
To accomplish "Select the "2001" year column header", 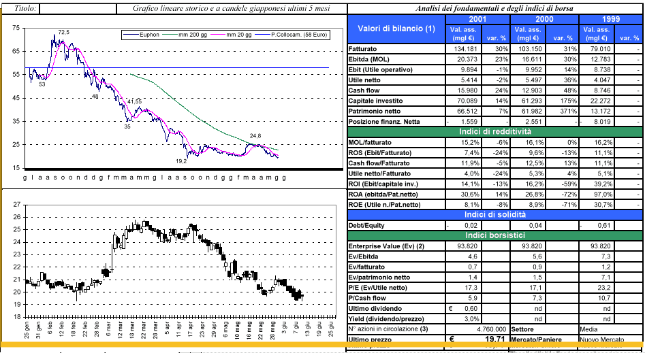I will [x=478, y=19].
